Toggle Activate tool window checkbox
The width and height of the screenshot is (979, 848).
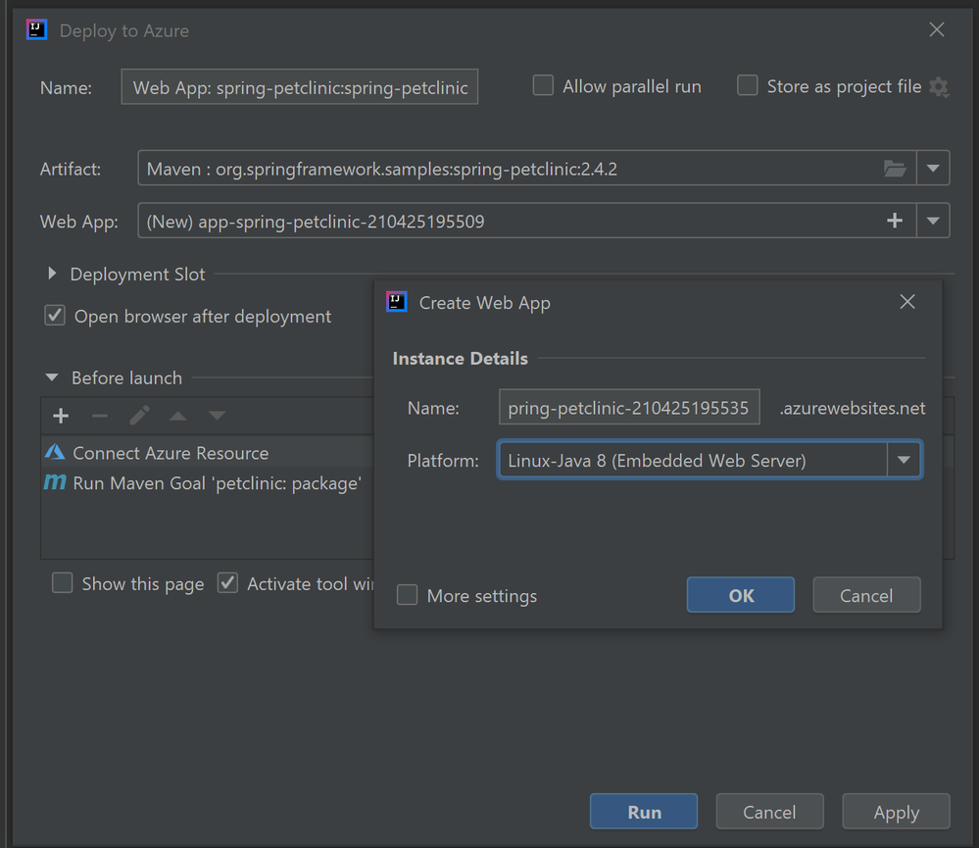coord(227,582)
